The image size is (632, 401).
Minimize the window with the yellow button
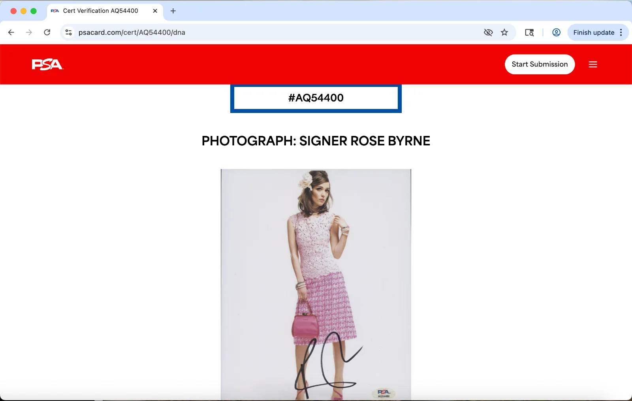(23, 11)
